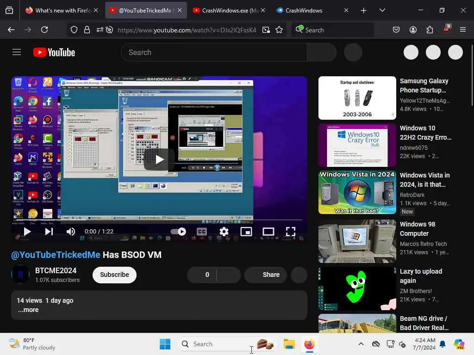
Task: Open a new browser tab
Action: click(x=363, y=11)
